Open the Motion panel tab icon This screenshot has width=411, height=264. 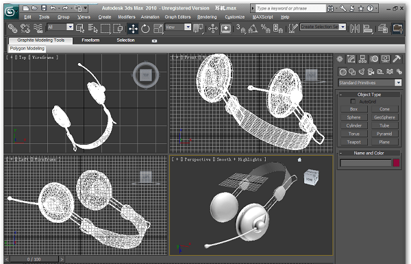point(374,59)
